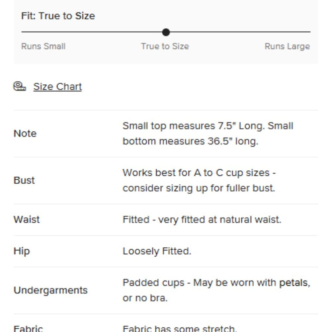Select the Bust row label
Screen dimensions: 332x332
pyautogui.click(x=24, y=180)
